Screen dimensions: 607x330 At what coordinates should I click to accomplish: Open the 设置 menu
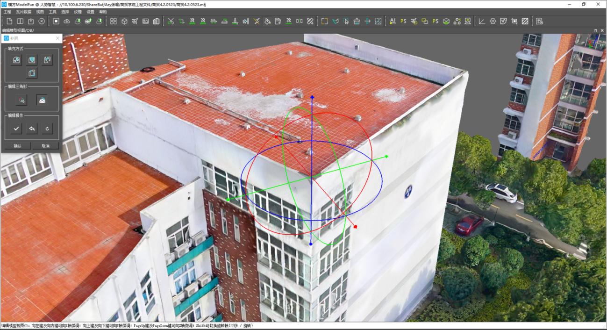90,12
